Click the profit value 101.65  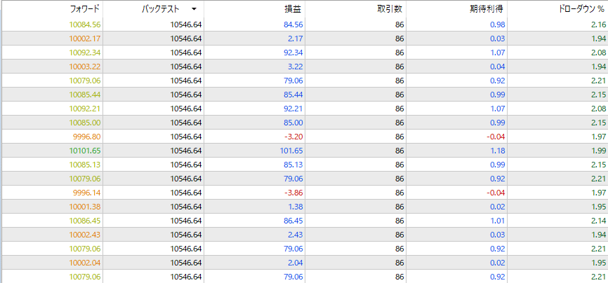click(291, 151)
